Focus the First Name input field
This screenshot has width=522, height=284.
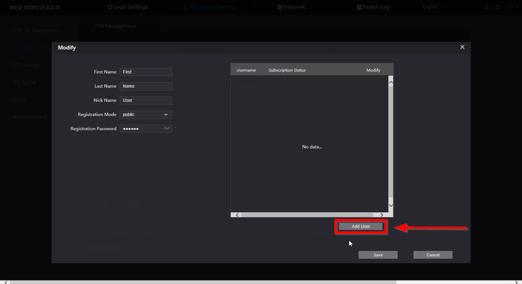tap(146, 72)
